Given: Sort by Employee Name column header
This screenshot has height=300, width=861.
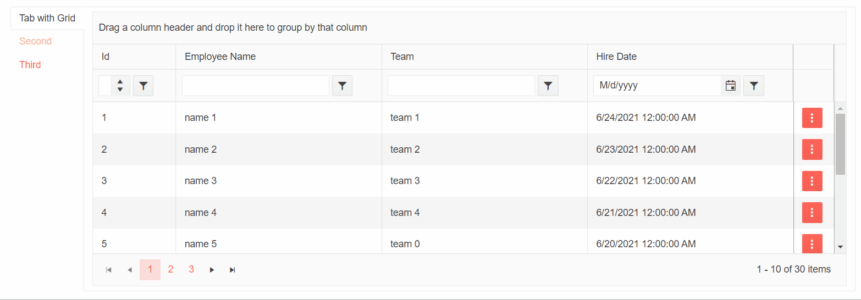Looking at the screenshot, I should click(x=220, y=57).
